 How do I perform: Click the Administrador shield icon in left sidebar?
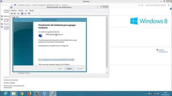click(x=2, y=16)
